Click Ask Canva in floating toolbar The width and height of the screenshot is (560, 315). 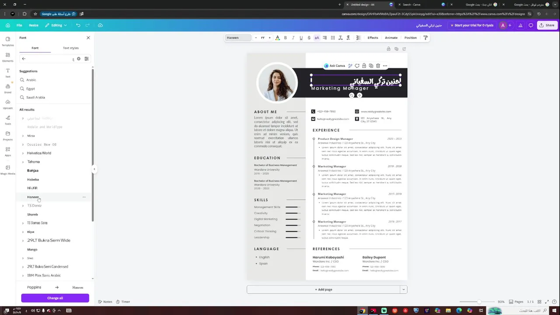[335, 66]
